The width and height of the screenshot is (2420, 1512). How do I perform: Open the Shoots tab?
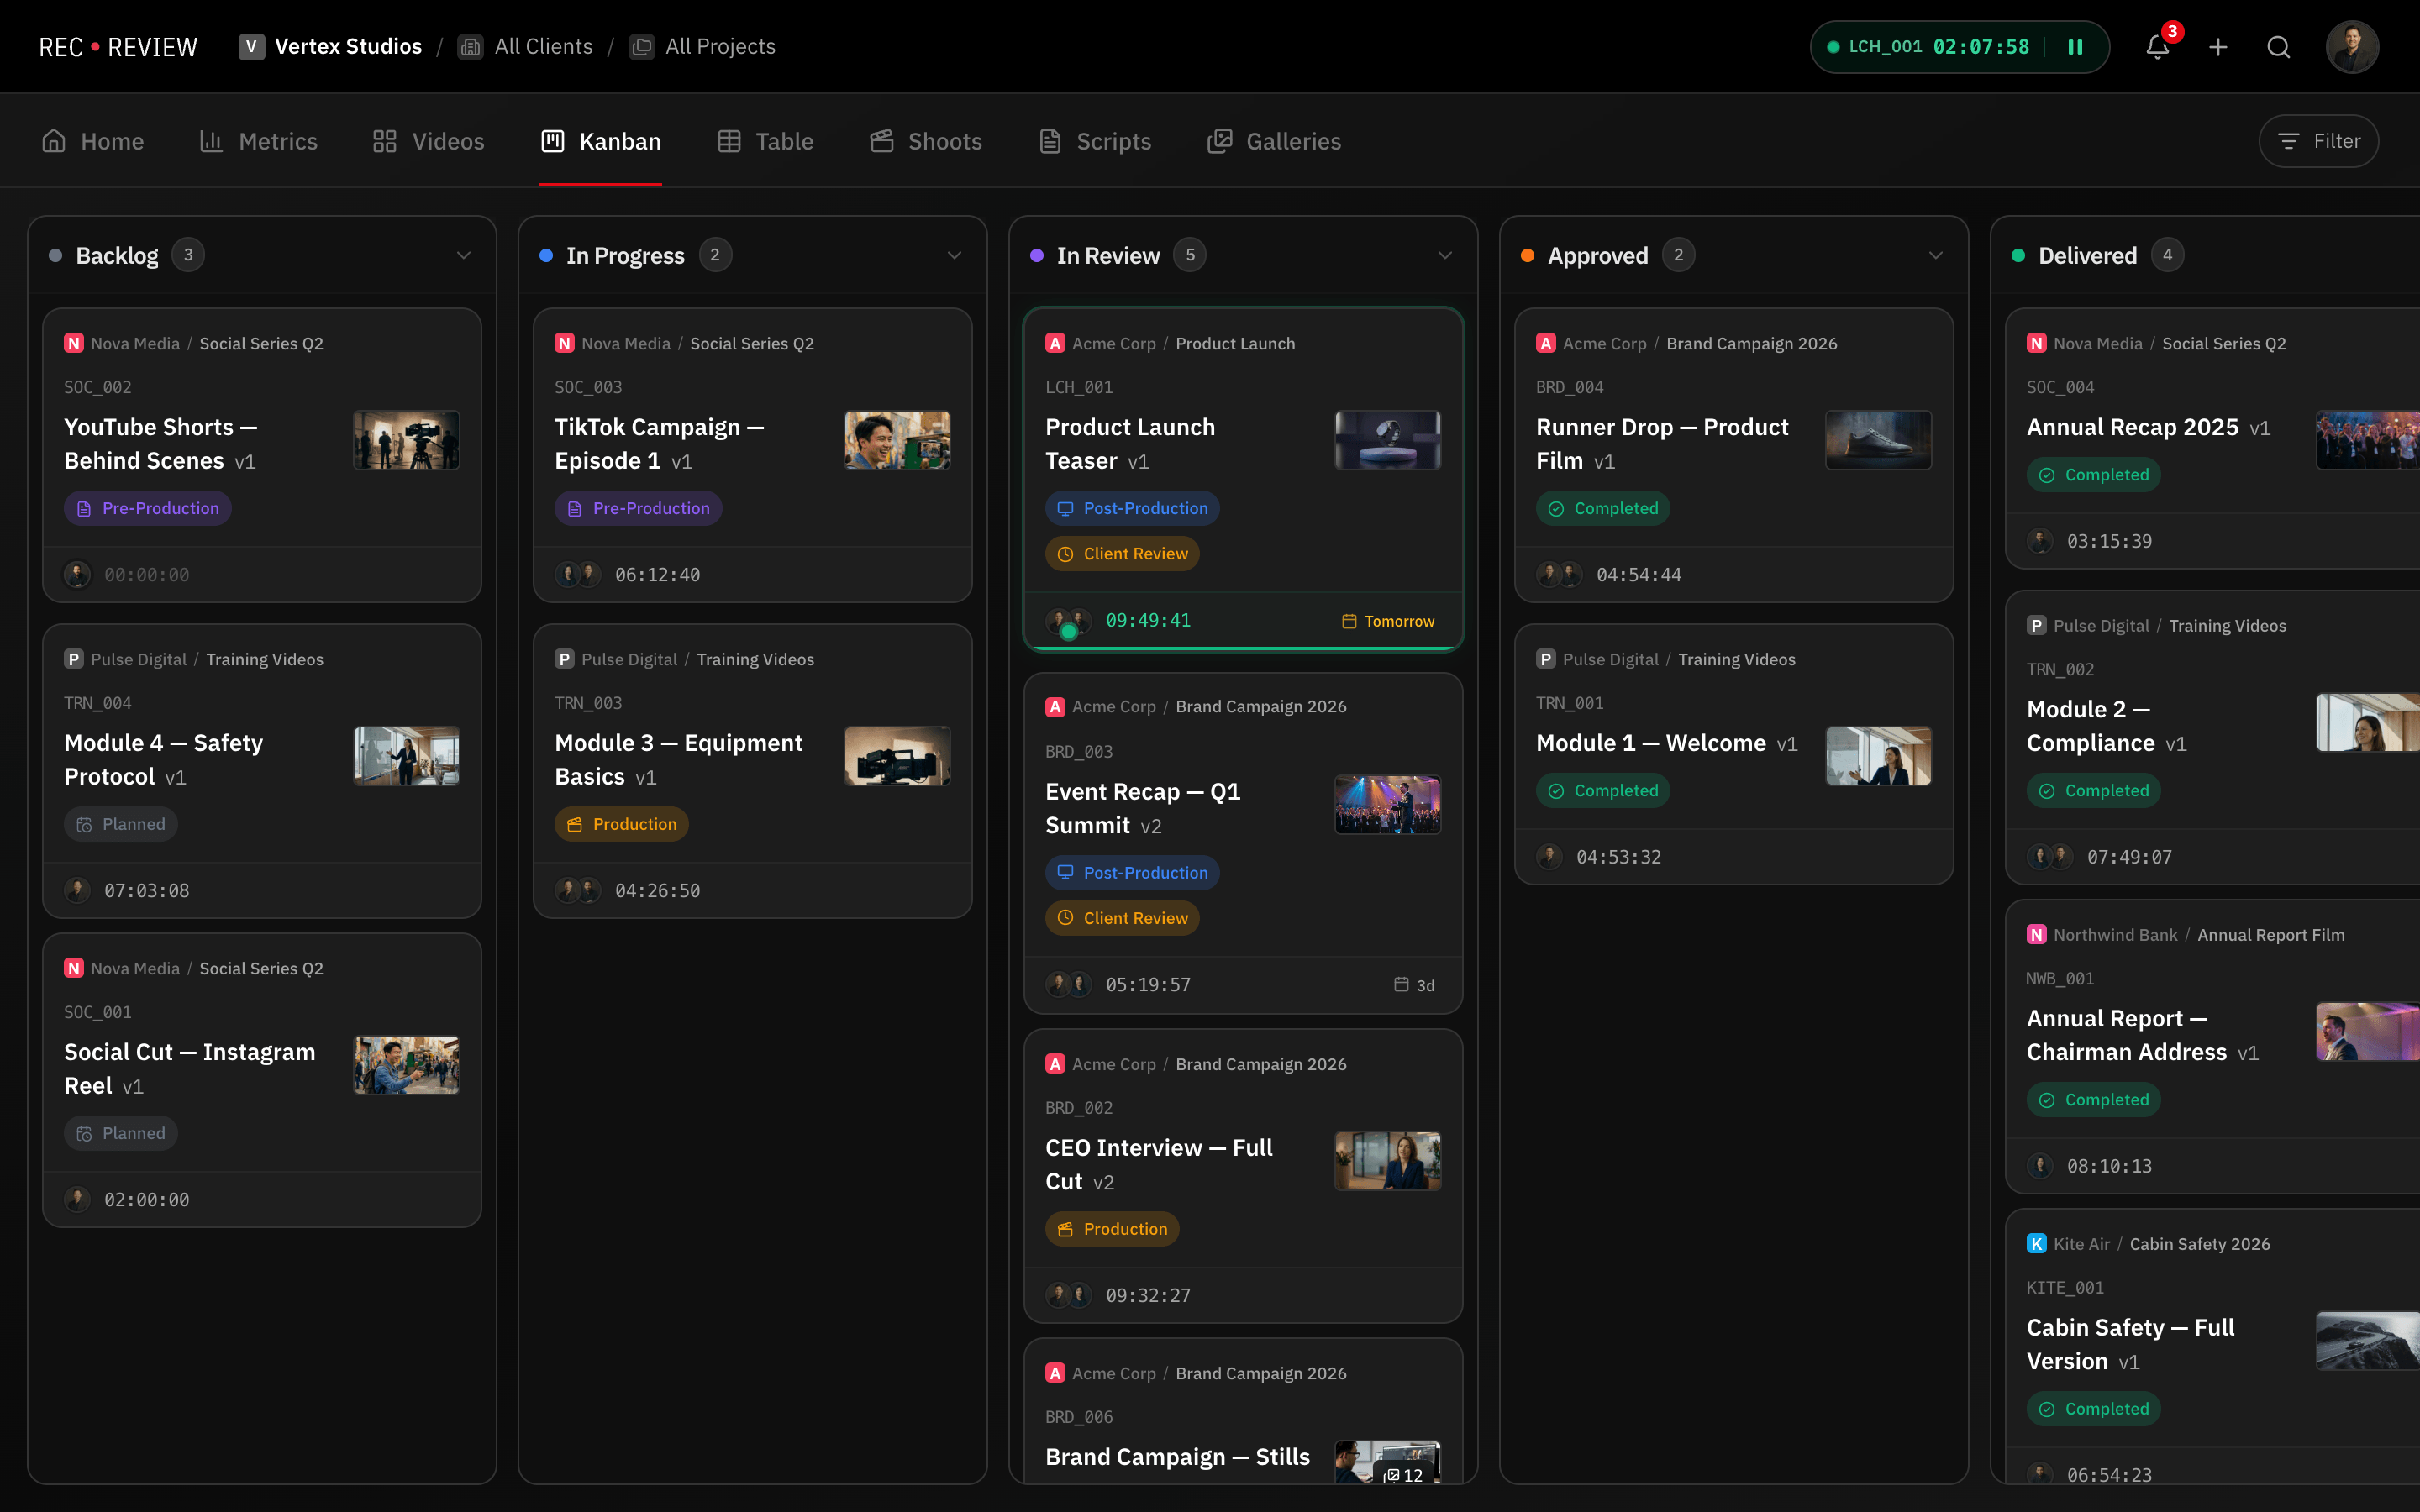926,141
